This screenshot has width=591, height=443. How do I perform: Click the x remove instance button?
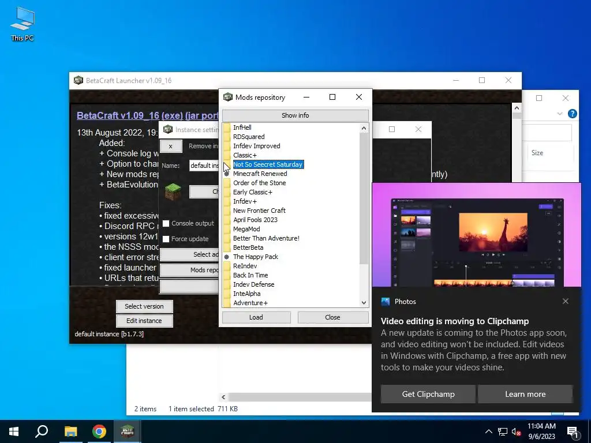pyautogui.click(x=171, y=146)
